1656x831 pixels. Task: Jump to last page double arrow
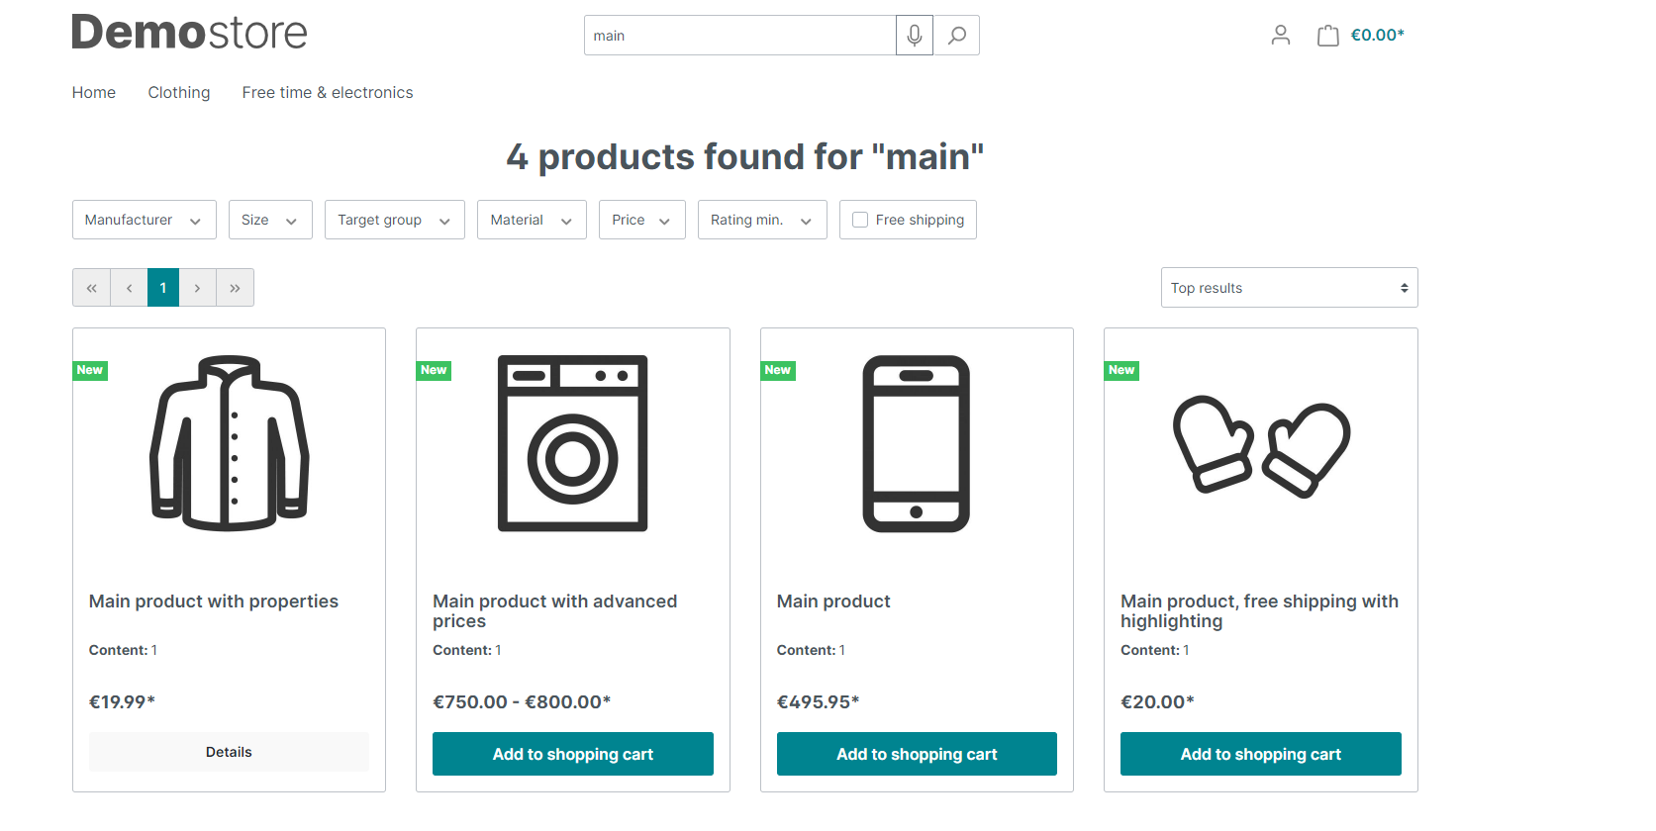point(235,288)
